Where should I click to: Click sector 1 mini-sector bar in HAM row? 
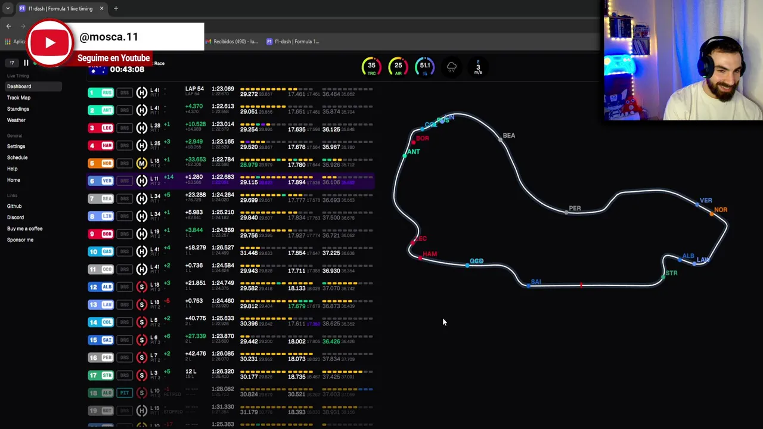(262, 142)
